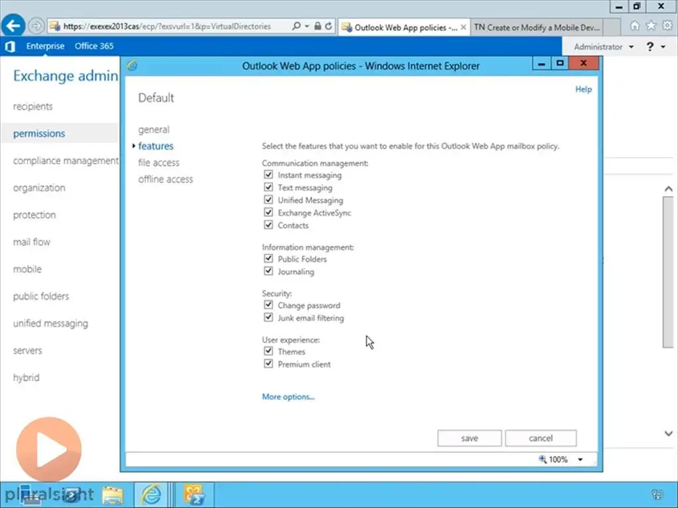The width and height of the screenshot is (678, 508).
Task: Toggle Unified Messaging checkbox
Action: pos(269,200)
